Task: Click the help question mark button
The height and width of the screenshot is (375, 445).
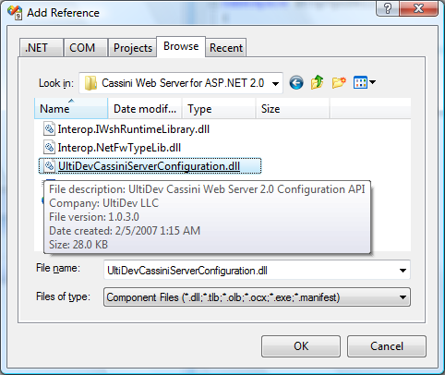Action: [x=388, y=8]
